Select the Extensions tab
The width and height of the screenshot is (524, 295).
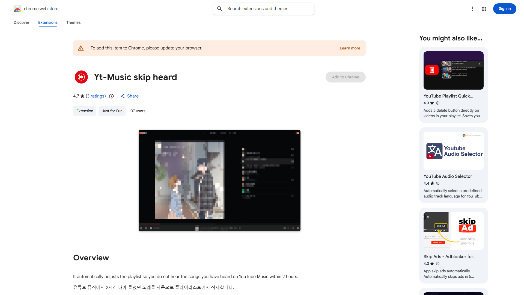tap(47, 22)
